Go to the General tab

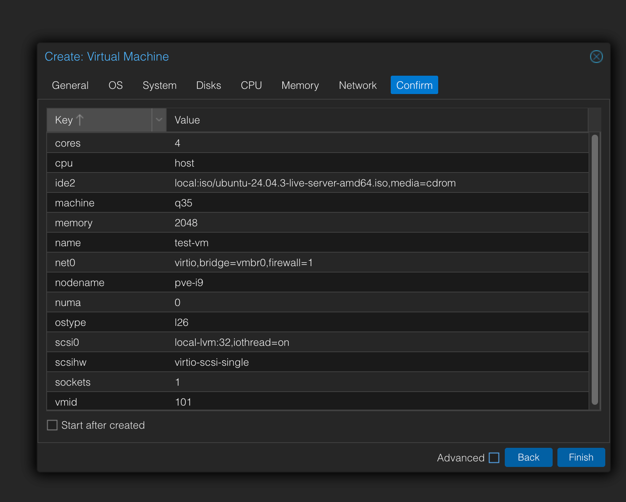[70, 85]
